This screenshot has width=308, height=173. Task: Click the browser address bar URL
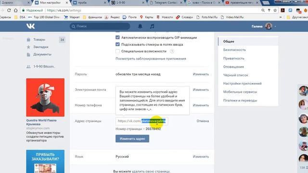tap(64, 11)
